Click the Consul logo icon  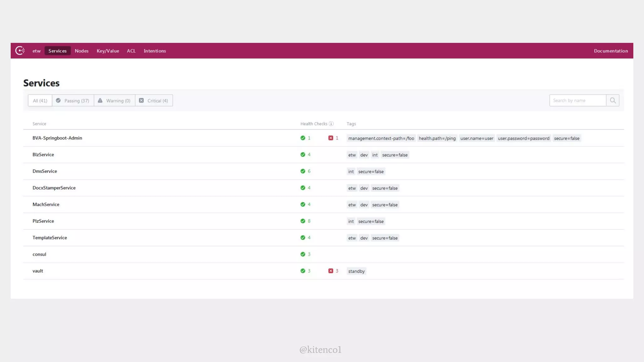coord(20,51)
